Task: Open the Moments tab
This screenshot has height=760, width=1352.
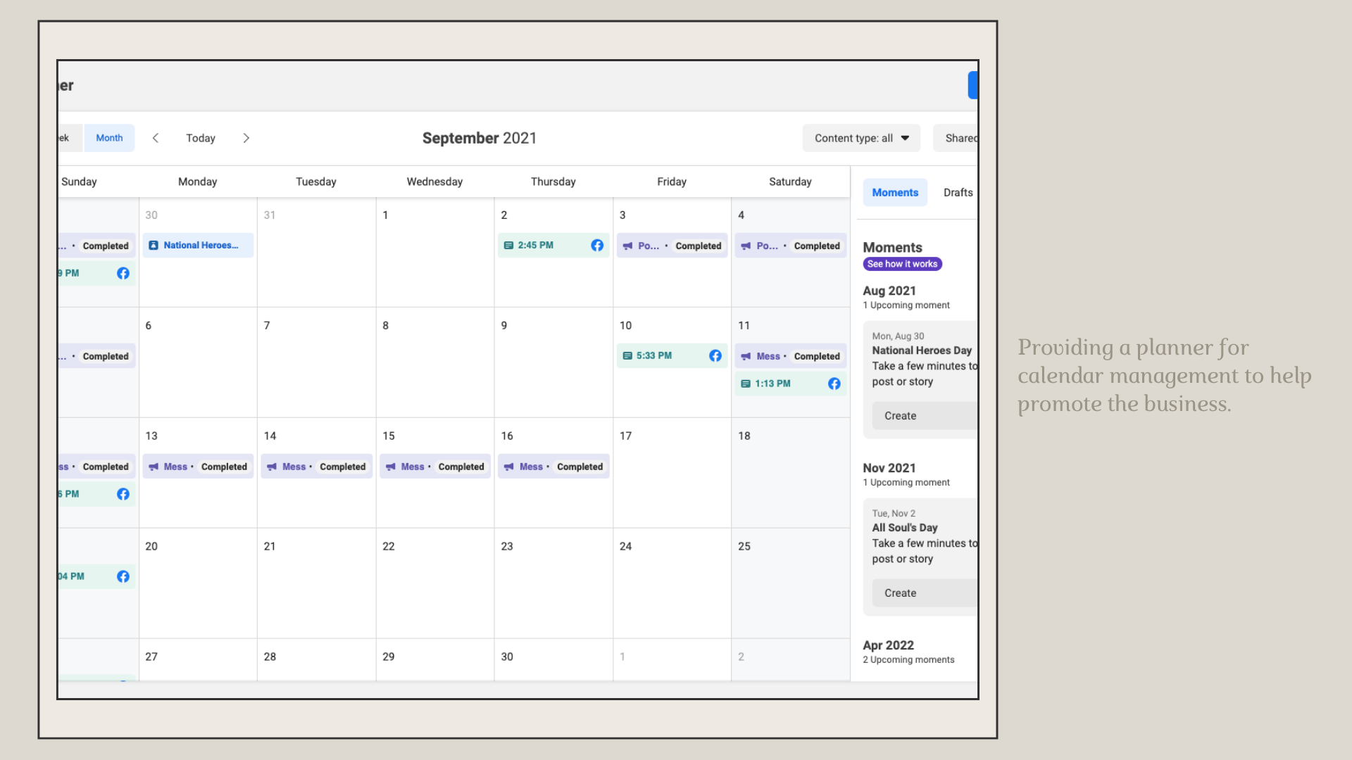Action: point(895,193)
